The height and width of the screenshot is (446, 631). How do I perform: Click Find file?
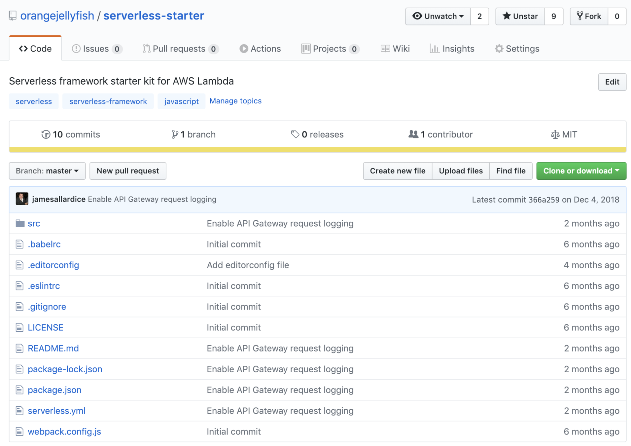click(x=511, y=171)
